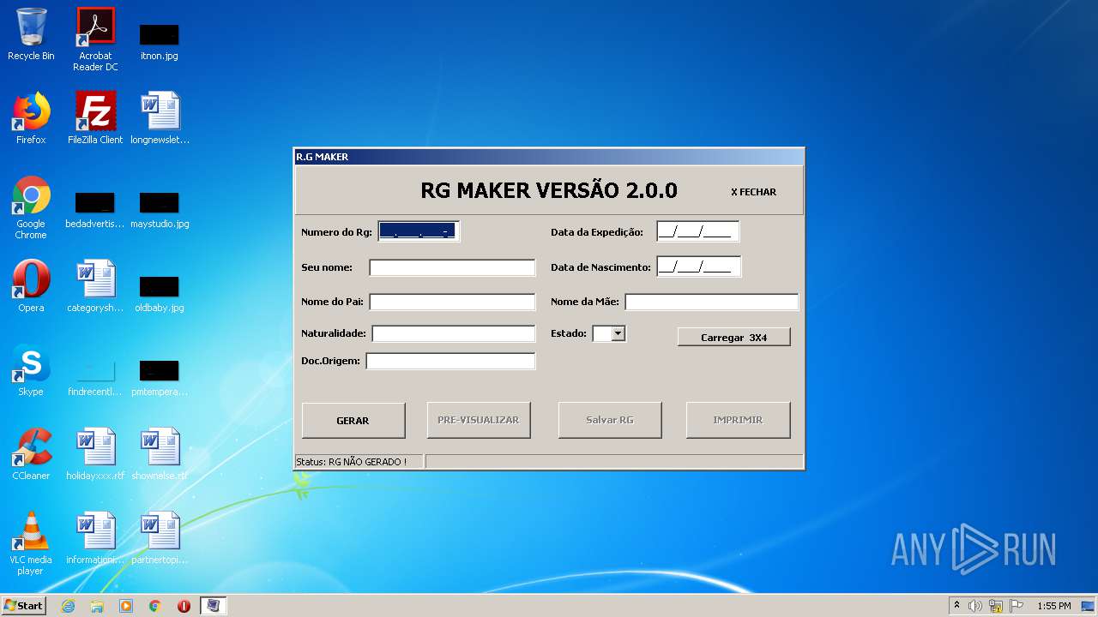The image size is (1098, 617).
Task: Open Acrobat Reader DC shortcut
Action: (95, 39)
